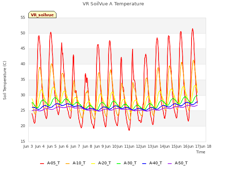Click the Jun 14 x-axis label
The width and height of the screenshot is (227, 170).
coord(158,146)
